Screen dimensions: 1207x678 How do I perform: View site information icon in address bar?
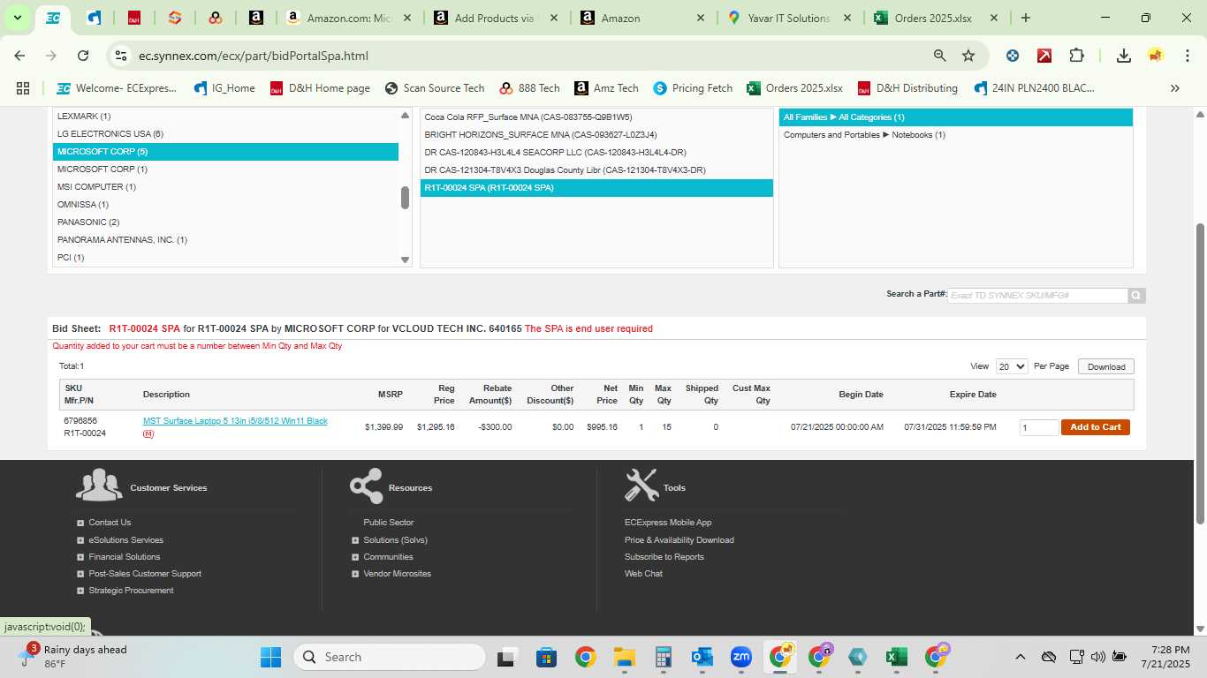tap(121, 56)
